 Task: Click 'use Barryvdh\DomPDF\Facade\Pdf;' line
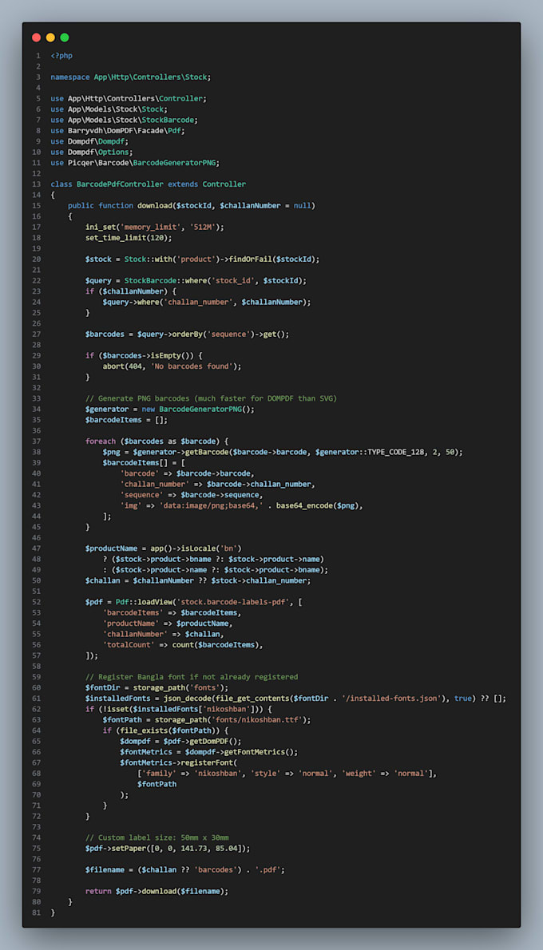[x=118, y=130]
